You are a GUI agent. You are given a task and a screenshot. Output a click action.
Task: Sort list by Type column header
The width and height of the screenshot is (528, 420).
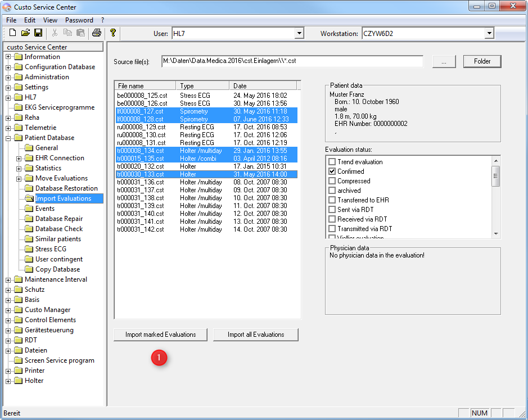203,86
